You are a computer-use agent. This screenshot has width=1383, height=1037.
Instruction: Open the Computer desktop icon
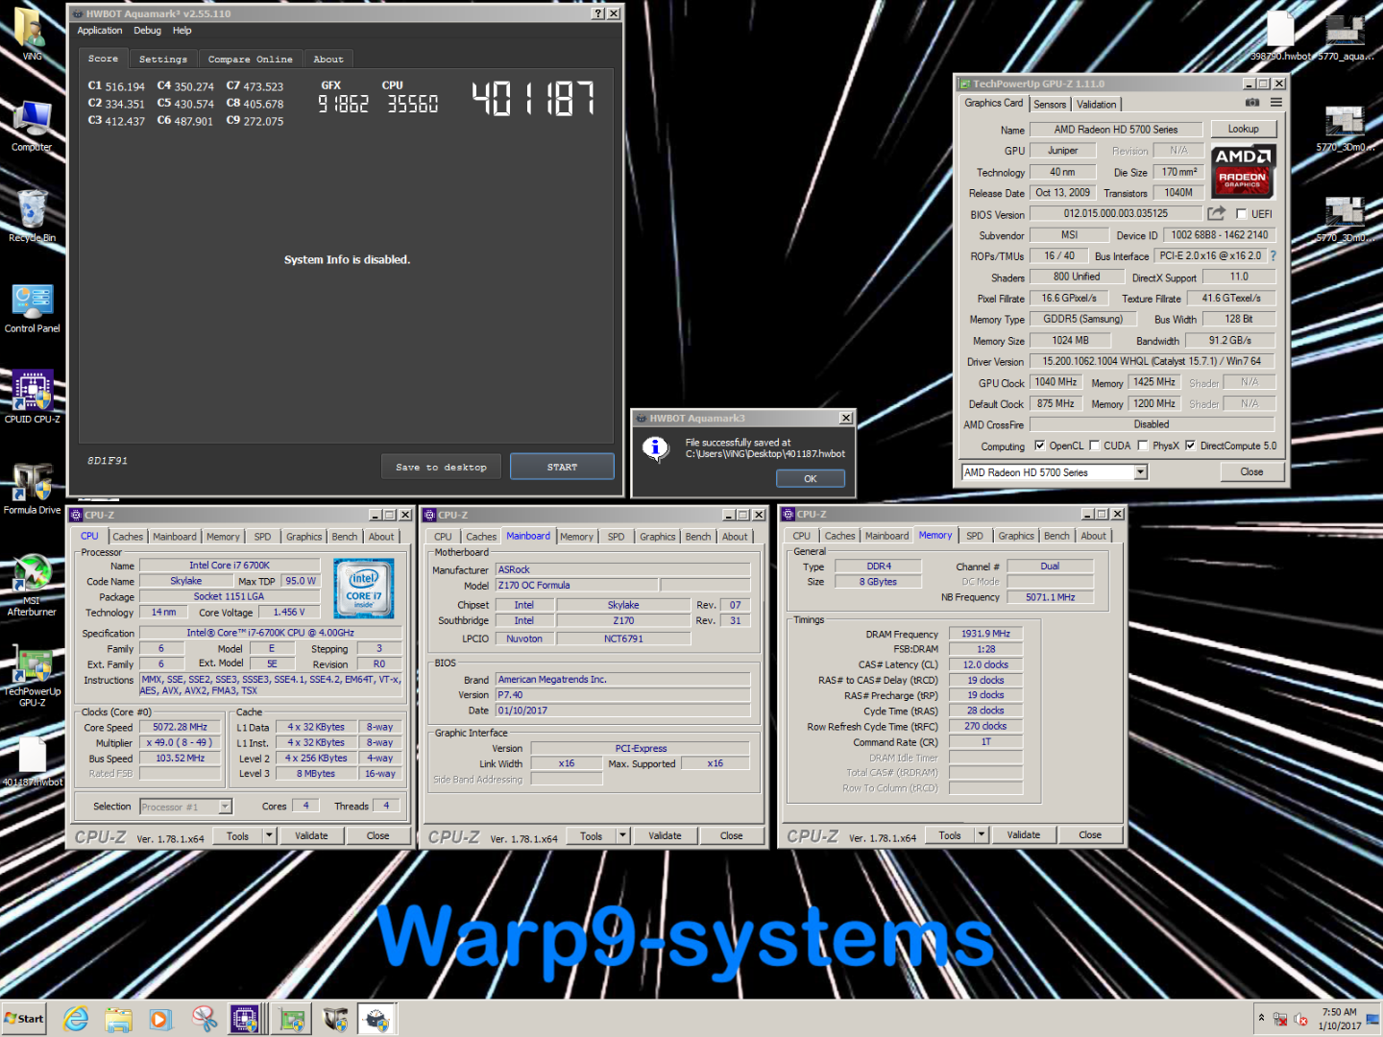(32, 126)
